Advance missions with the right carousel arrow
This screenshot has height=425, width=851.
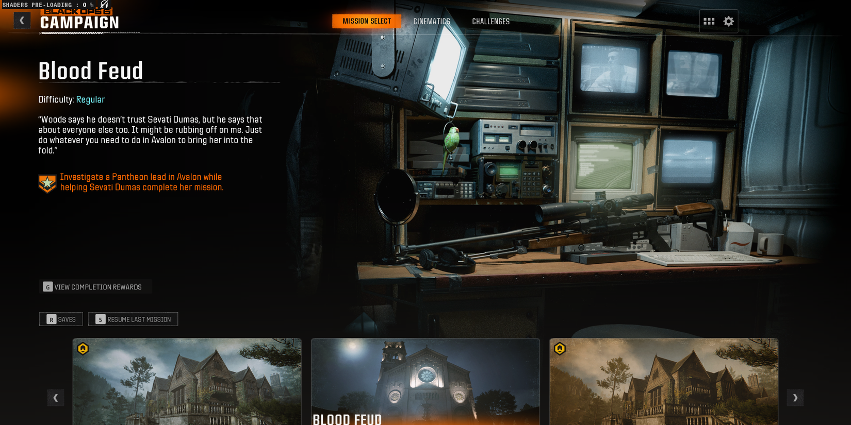[795, 398]
